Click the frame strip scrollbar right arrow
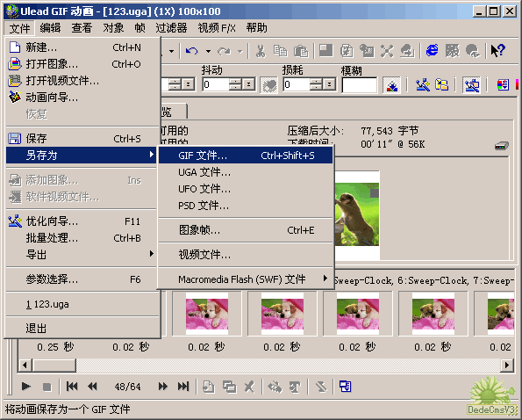This screenshot has height=420, width=522. click(507, 365)
